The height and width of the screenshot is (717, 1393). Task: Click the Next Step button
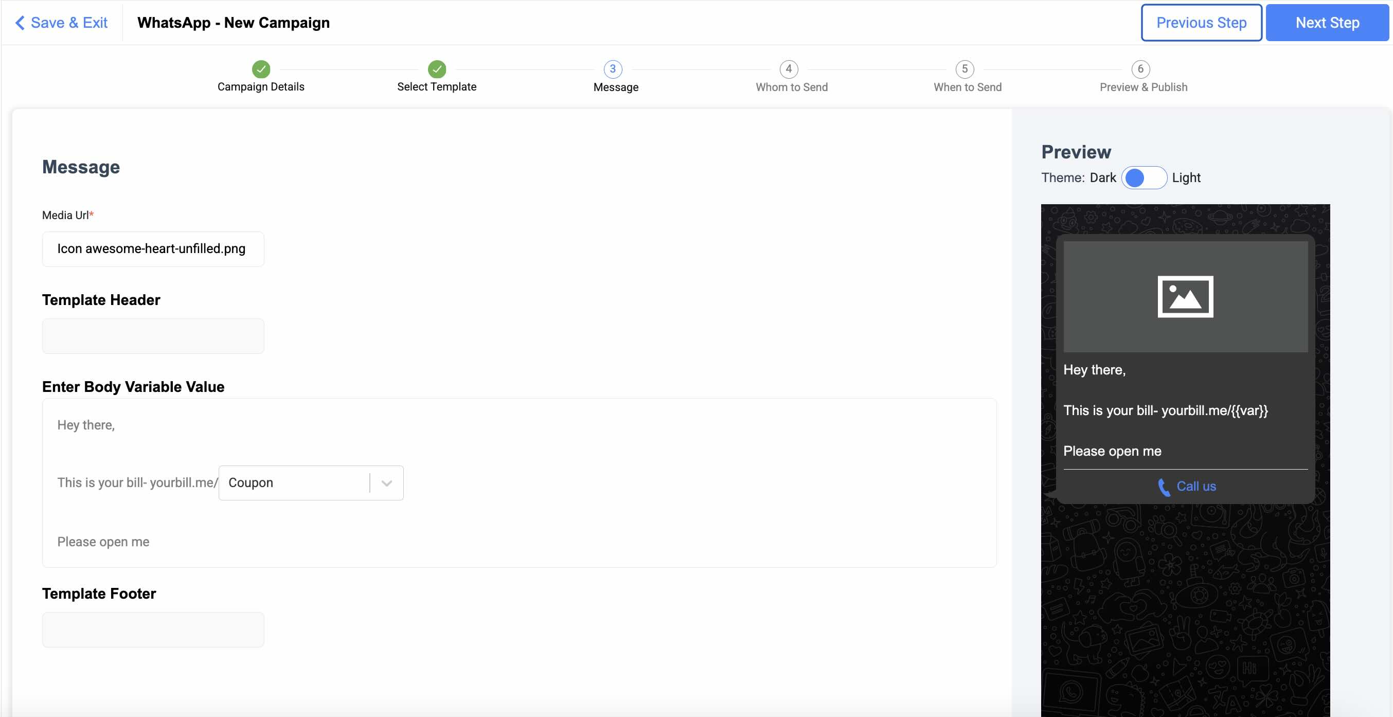click(1327, 23)
